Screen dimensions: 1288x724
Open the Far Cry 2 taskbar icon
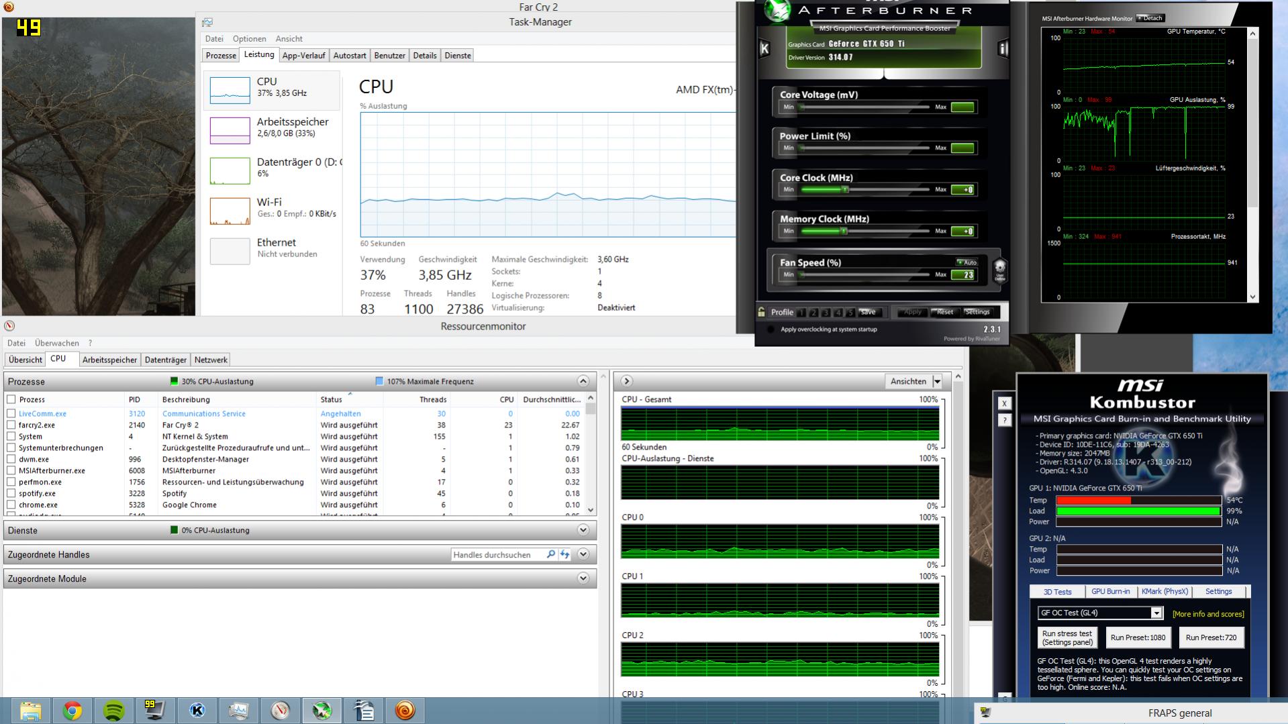point(405,711)
